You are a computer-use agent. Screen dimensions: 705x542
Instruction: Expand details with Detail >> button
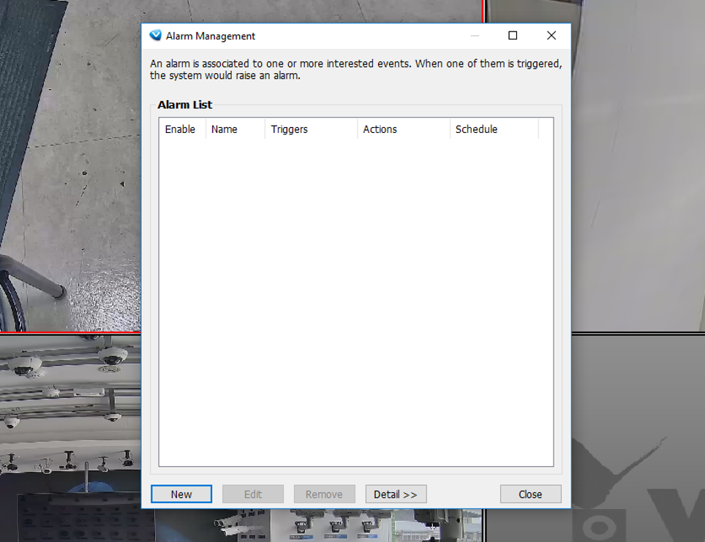[396, 495]
